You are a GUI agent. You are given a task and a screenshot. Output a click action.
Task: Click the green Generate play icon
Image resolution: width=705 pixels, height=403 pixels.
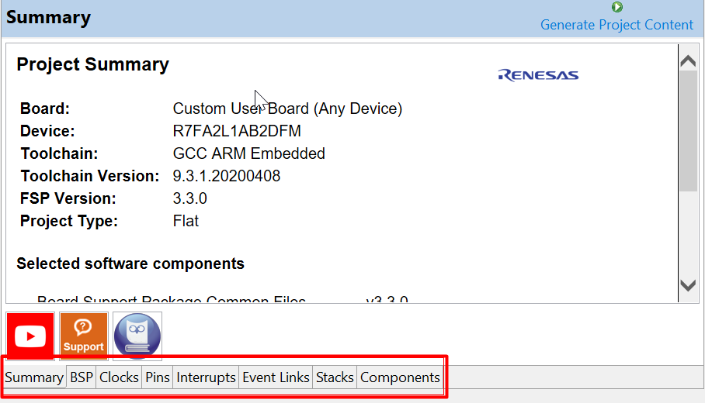616,7
